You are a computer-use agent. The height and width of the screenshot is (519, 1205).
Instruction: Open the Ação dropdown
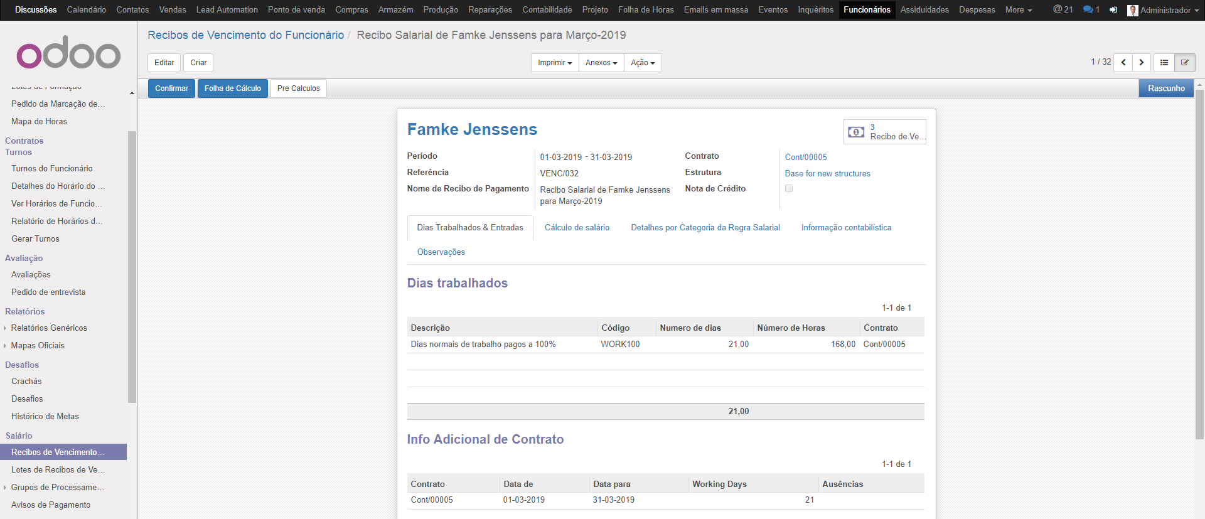(x=643, y=63)
